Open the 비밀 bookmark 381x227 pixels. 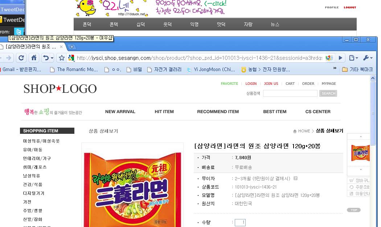coord(134,69)
